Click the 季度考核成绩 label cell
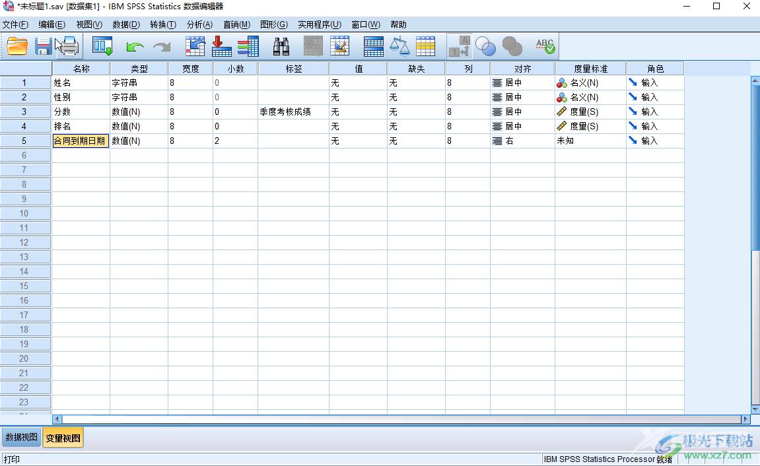760x466 pixels. click(293, 112)
